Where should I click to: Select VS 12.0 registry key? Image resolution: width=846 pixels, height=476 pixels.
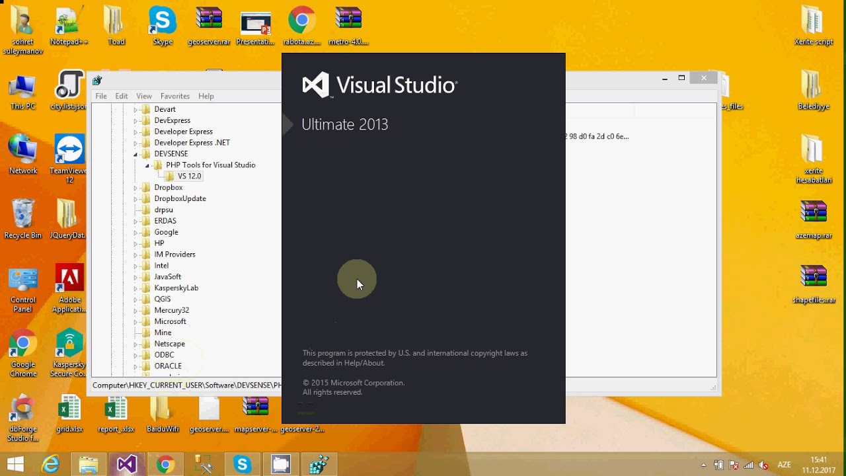[189, 176]
